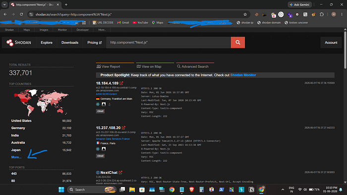Open a new browser tab
Image resolution: width=347 pixels, height=195 pixels.
click(x=66, y=4)
